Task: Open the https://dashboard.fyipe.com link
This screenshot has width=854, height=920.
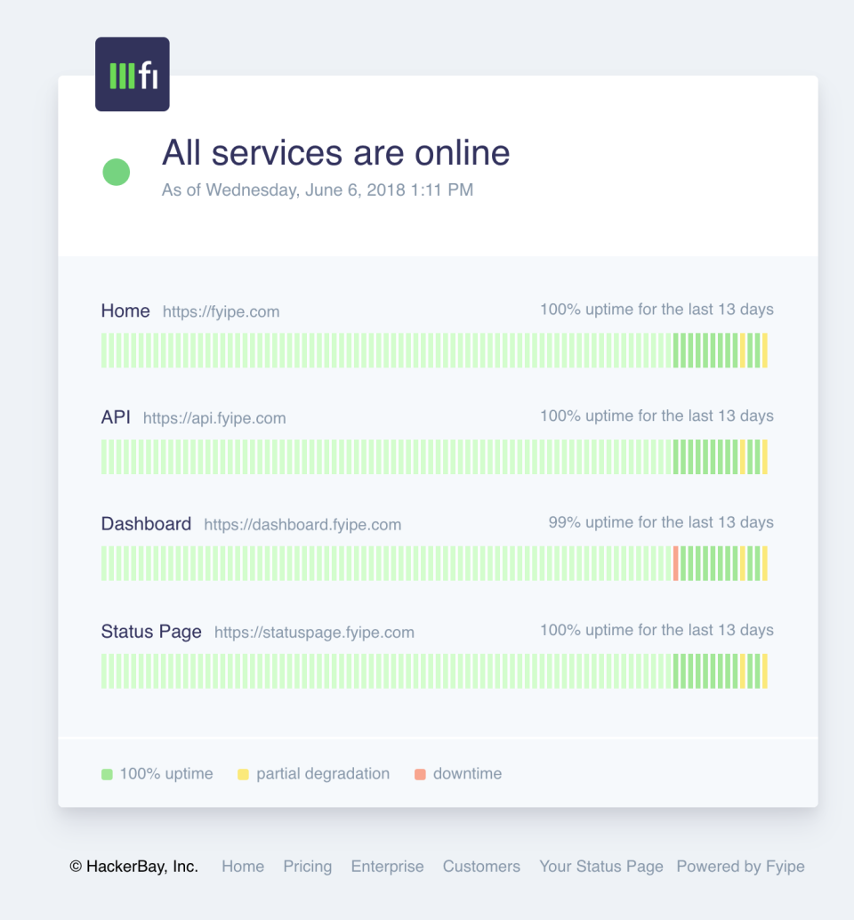Action: coord(302,525)
